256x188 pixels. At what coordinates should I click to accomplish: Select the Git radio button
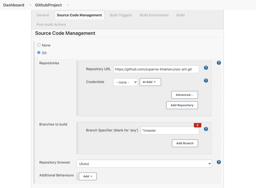pos(39,53)
